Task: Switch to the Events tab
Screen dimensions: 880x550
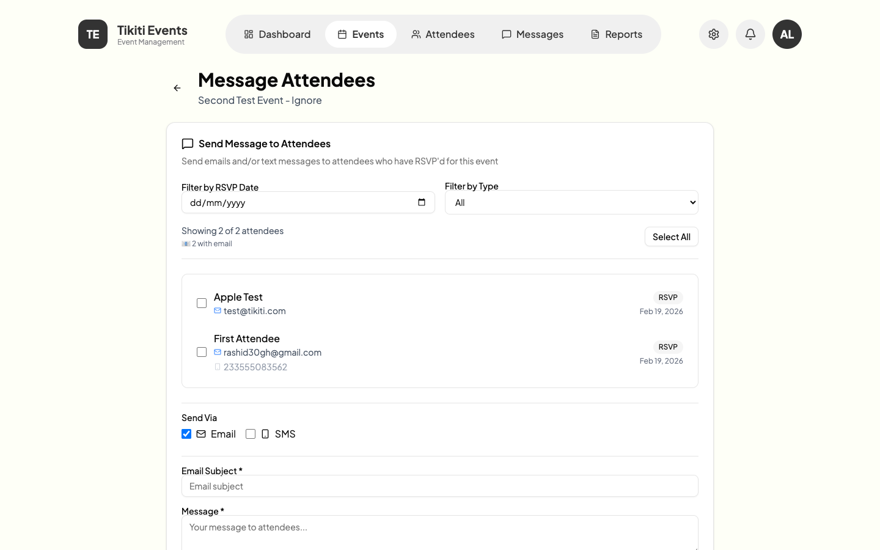Action: 361,34
